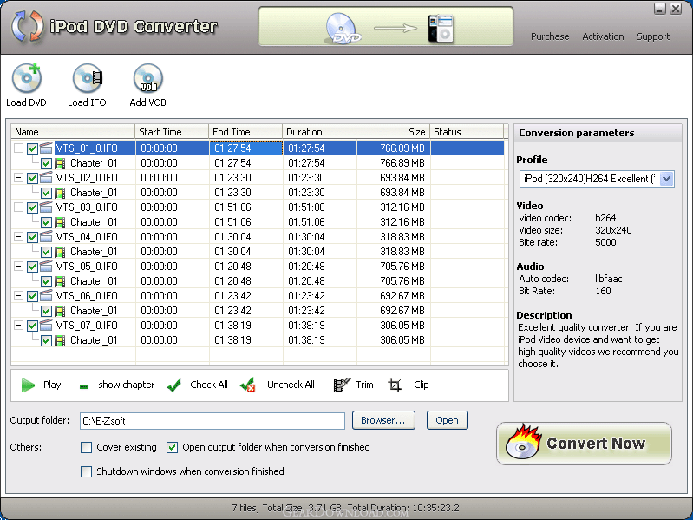Open the Support menu link
The width and height of the screenshot is (693, 520).
653,36
